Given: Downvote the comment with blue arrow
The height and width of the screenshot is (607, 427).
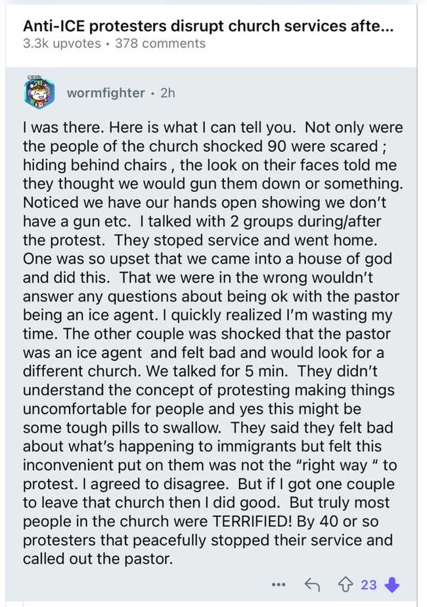Looking at the screenshot, I should coord(392,585).
